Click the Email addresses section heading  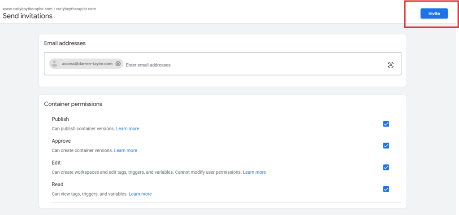click(x=65, y=43)
